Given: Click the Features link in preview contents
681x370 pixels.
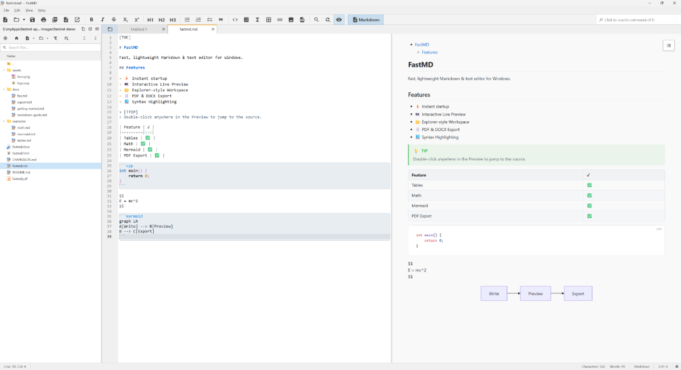Looking at the screenshot, I should [430, 52].
